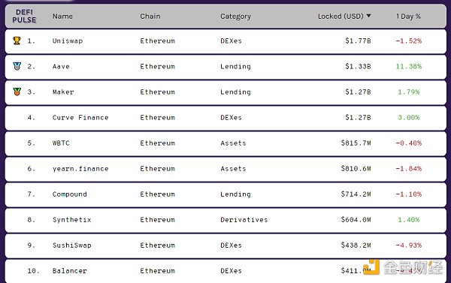
Task: Select the Chain column header
Action: (150, 16)
